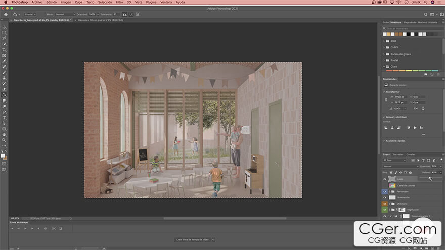Open the Filtro menu
The image size is (445, 250).
coord(119,2)
